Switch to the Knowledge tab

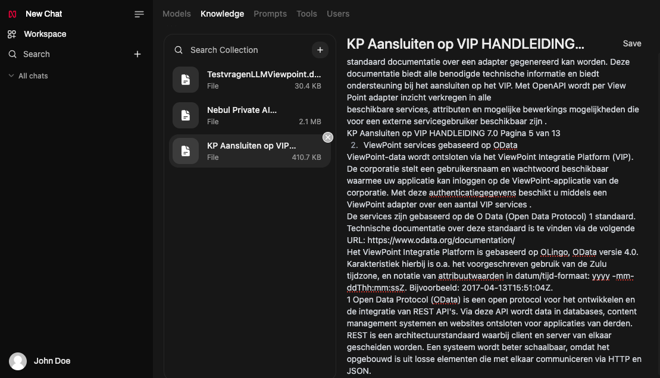click(x=222, y=14)
